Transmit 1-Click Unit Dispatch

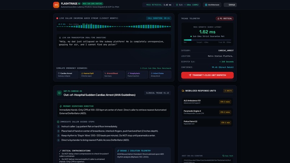[207, 75]
